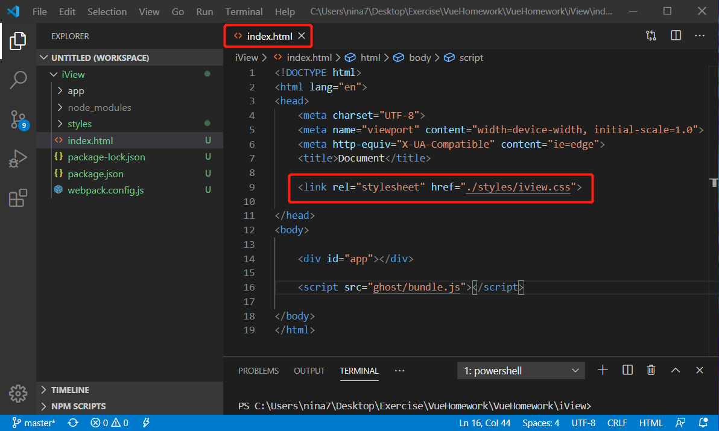Close the terminal panel
The width and height of the screenshot is (719, 431).
699,370
